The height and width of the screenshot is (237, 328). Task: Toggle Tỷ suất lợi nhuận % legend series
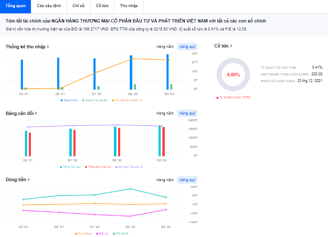point(127,100)
